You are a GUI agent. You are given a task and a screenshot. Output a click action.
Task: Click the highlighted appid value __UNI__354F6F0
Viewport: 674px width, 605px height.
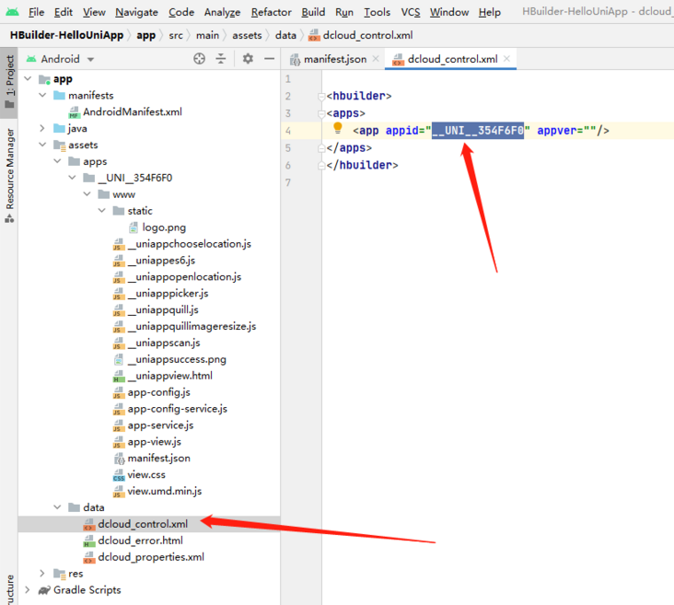tap(478, 130)
